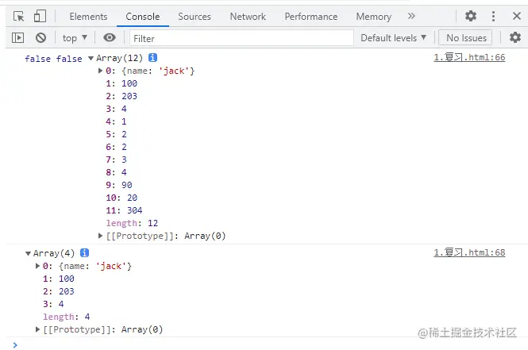Collapse the Array(12) output

click(x=91, y=58)
